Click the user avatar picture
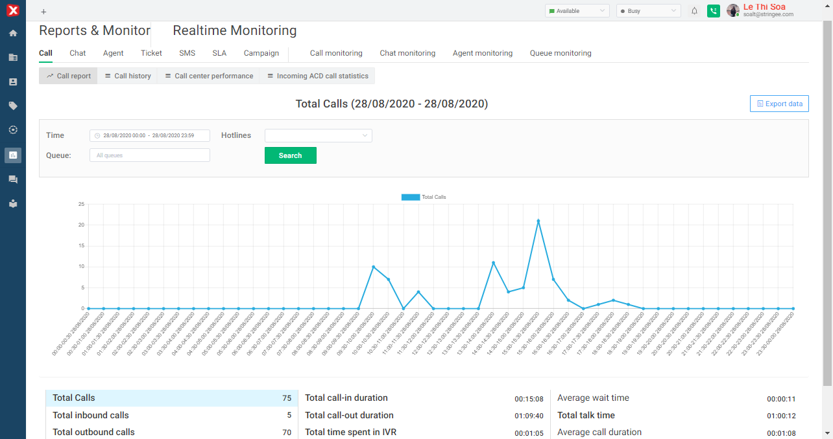Image resolution: width=833 pixels, height=439 pixels. [x=732, y=10]
